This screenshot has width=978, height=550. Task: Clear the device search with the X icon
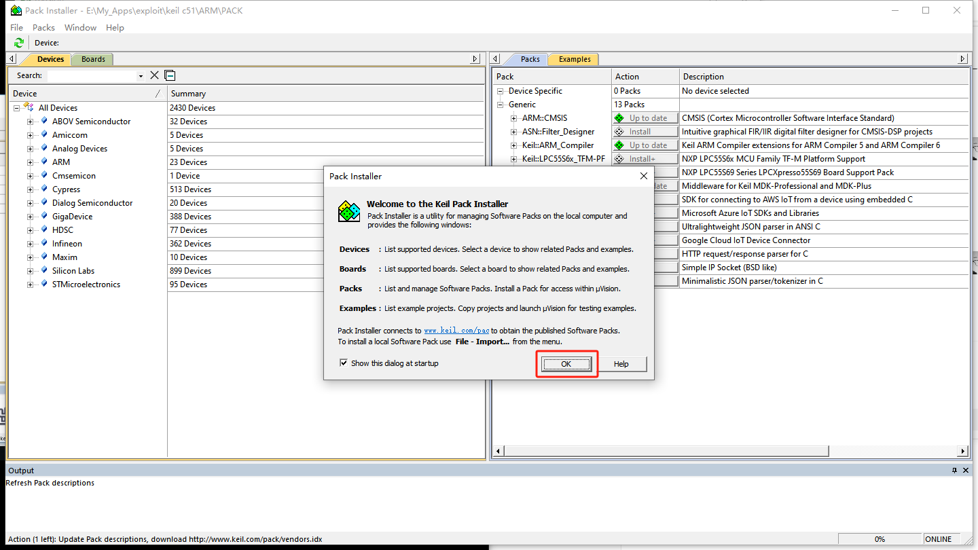[x=155, y=75]
